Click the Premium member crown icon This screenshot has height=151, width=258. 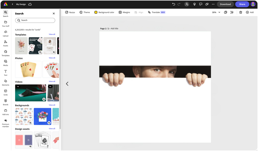[6, 120]
